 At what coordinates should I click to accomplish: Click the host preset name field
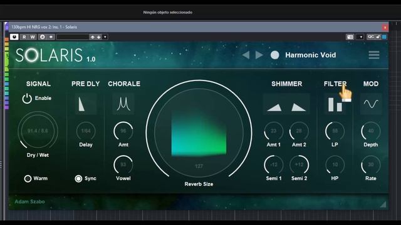click(73, 37)
